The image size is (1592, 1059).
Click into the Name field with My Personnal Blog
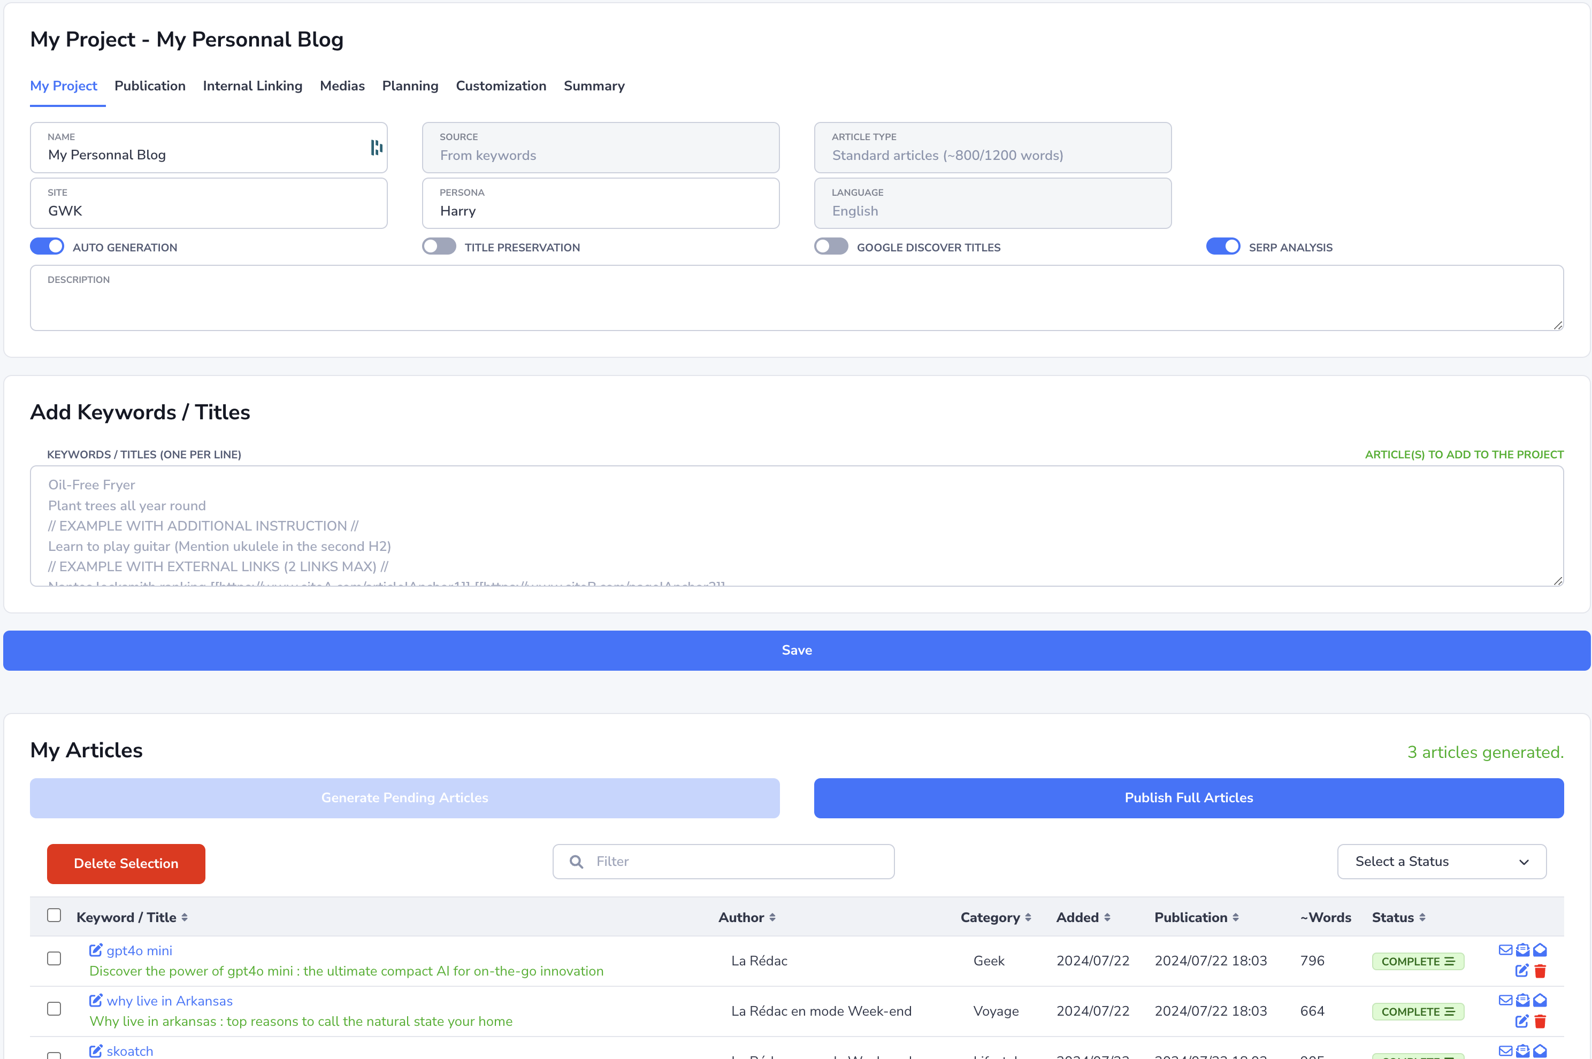pyautogui.click(x=209, y=147)
